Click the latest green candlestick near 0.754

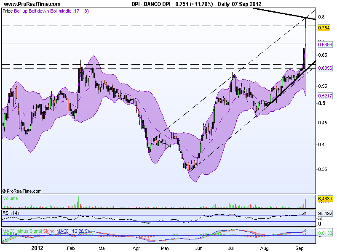click(306, 36)
